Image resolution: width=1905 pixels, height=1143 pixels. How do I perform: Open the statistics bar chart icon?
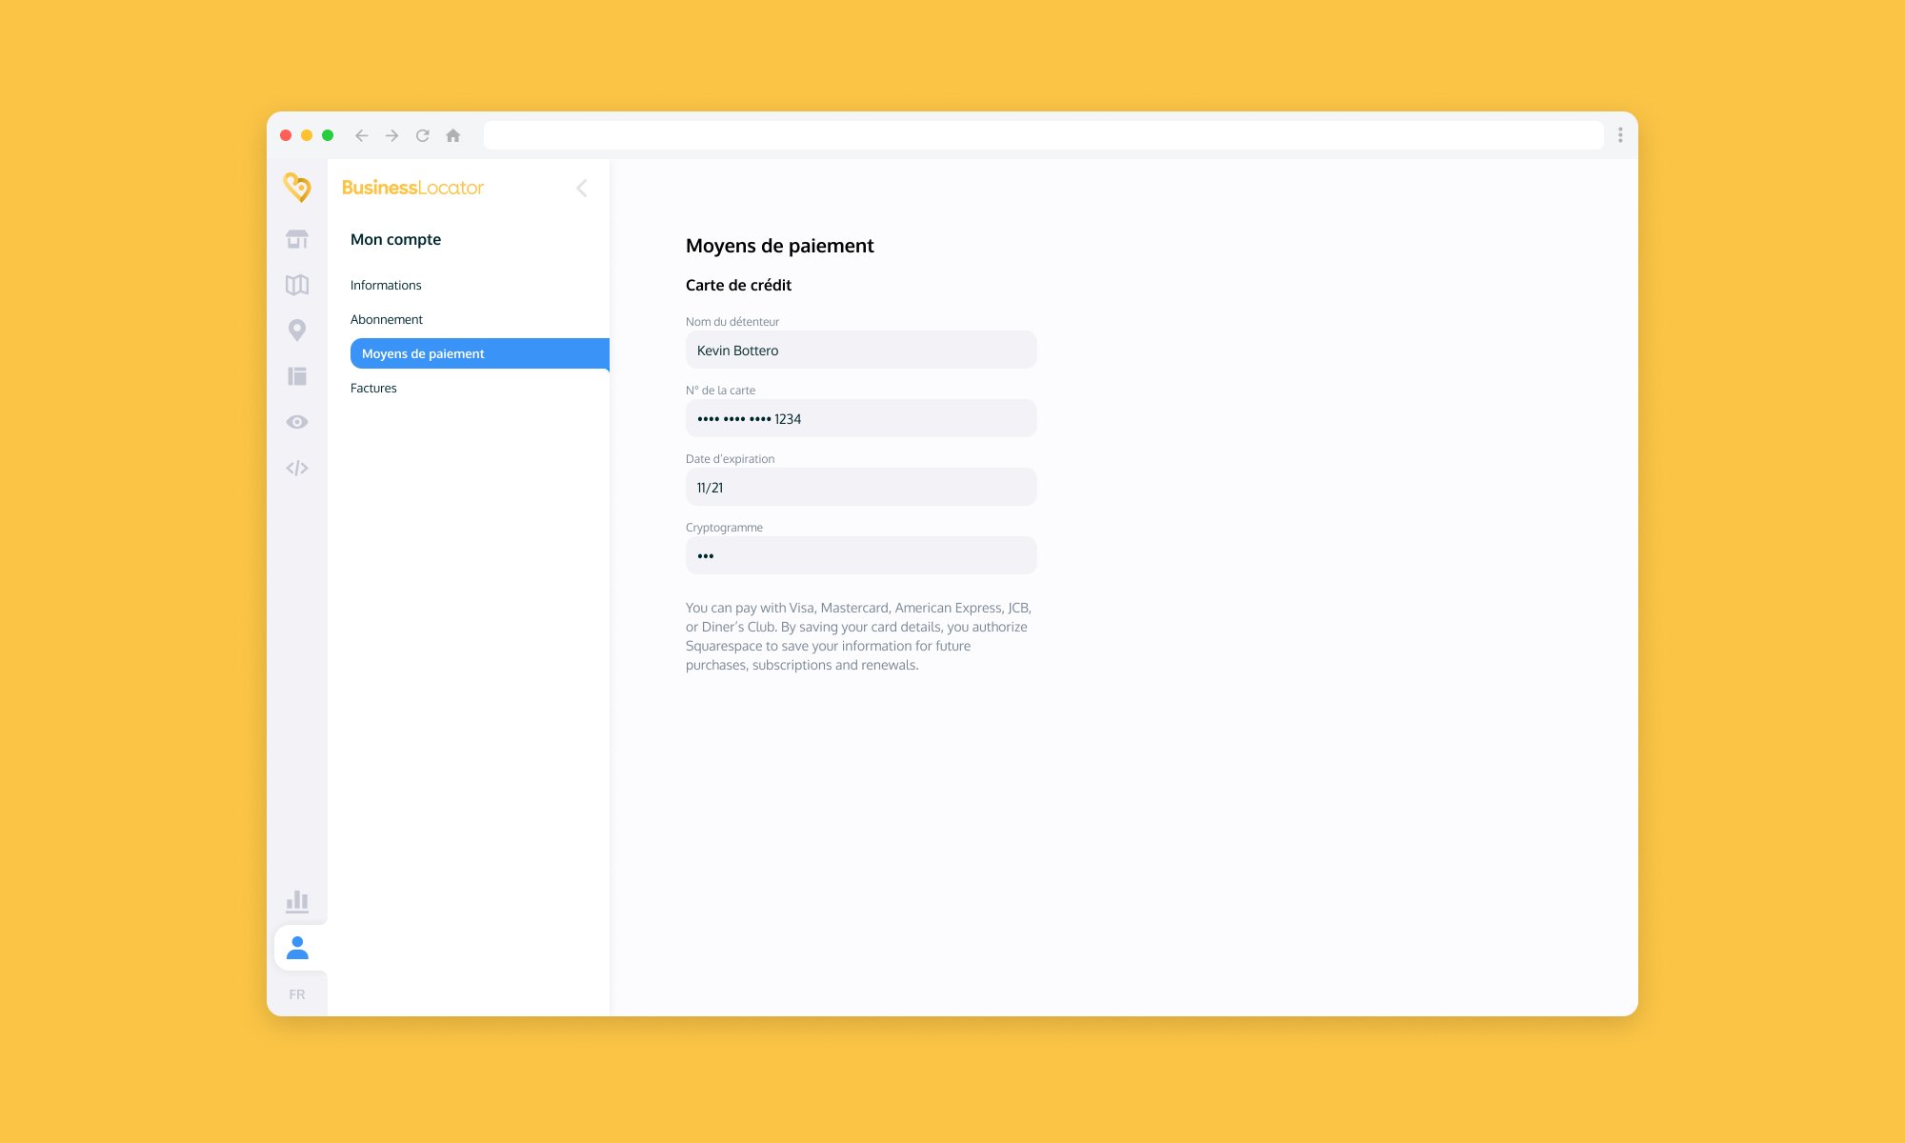coord(297,901)
